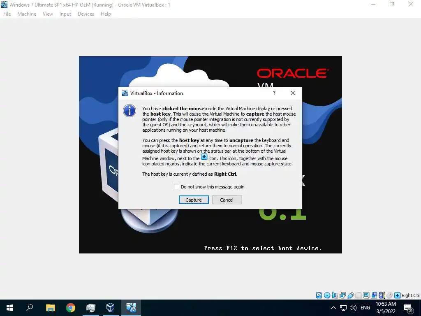Screen dimensions: 421x316
Task: Show hidden system tray icons
Action: click(333, 308)
